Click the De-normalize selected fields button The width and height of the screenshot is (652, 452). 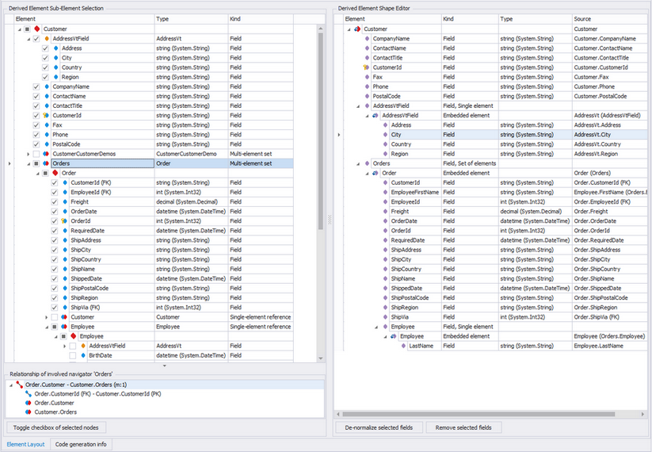point(378,427)
